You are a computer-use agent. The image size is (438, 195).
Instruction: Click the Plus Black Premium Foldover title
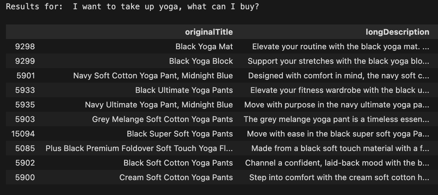coord(139,148)
